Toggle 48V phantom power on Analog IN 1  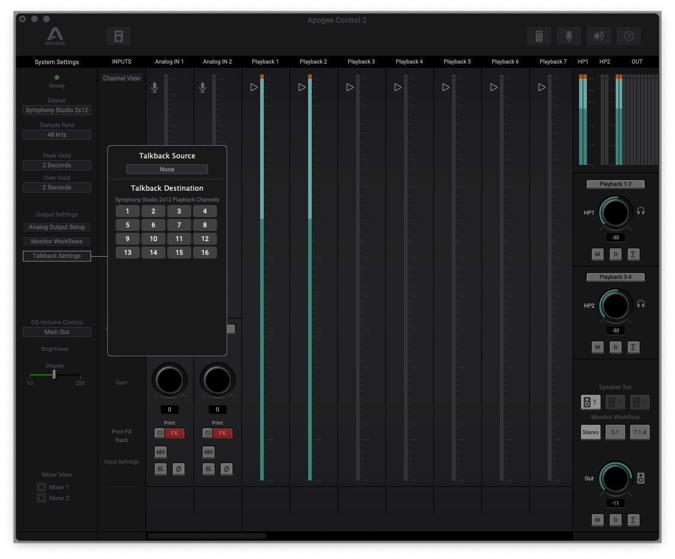160,452
